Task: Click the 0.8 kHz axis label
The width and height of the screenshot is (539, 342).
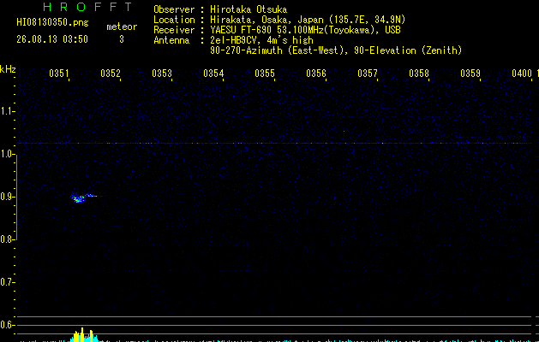Action: pos(7,239)
